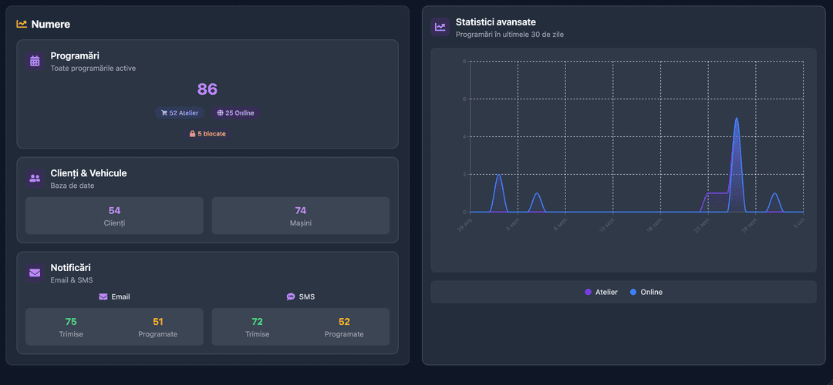Screen dimensions: 833x385
Task: Click the tallest peak in the chart
Action: (737, 119)
